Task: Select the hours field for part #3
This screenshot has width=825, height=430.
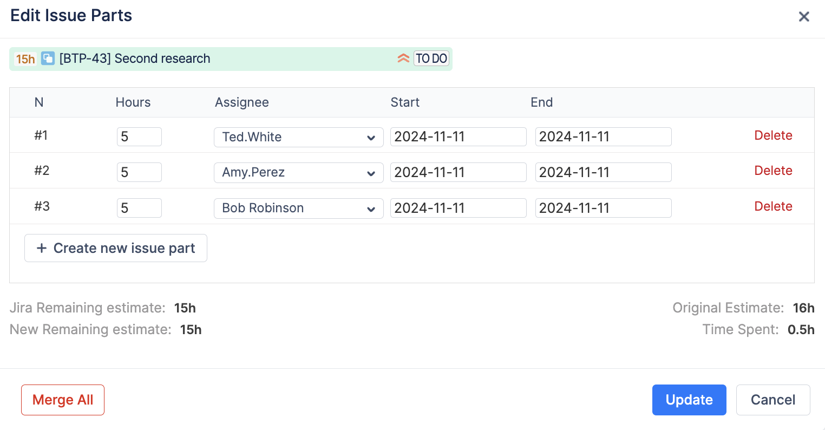Action: (139, 209)
